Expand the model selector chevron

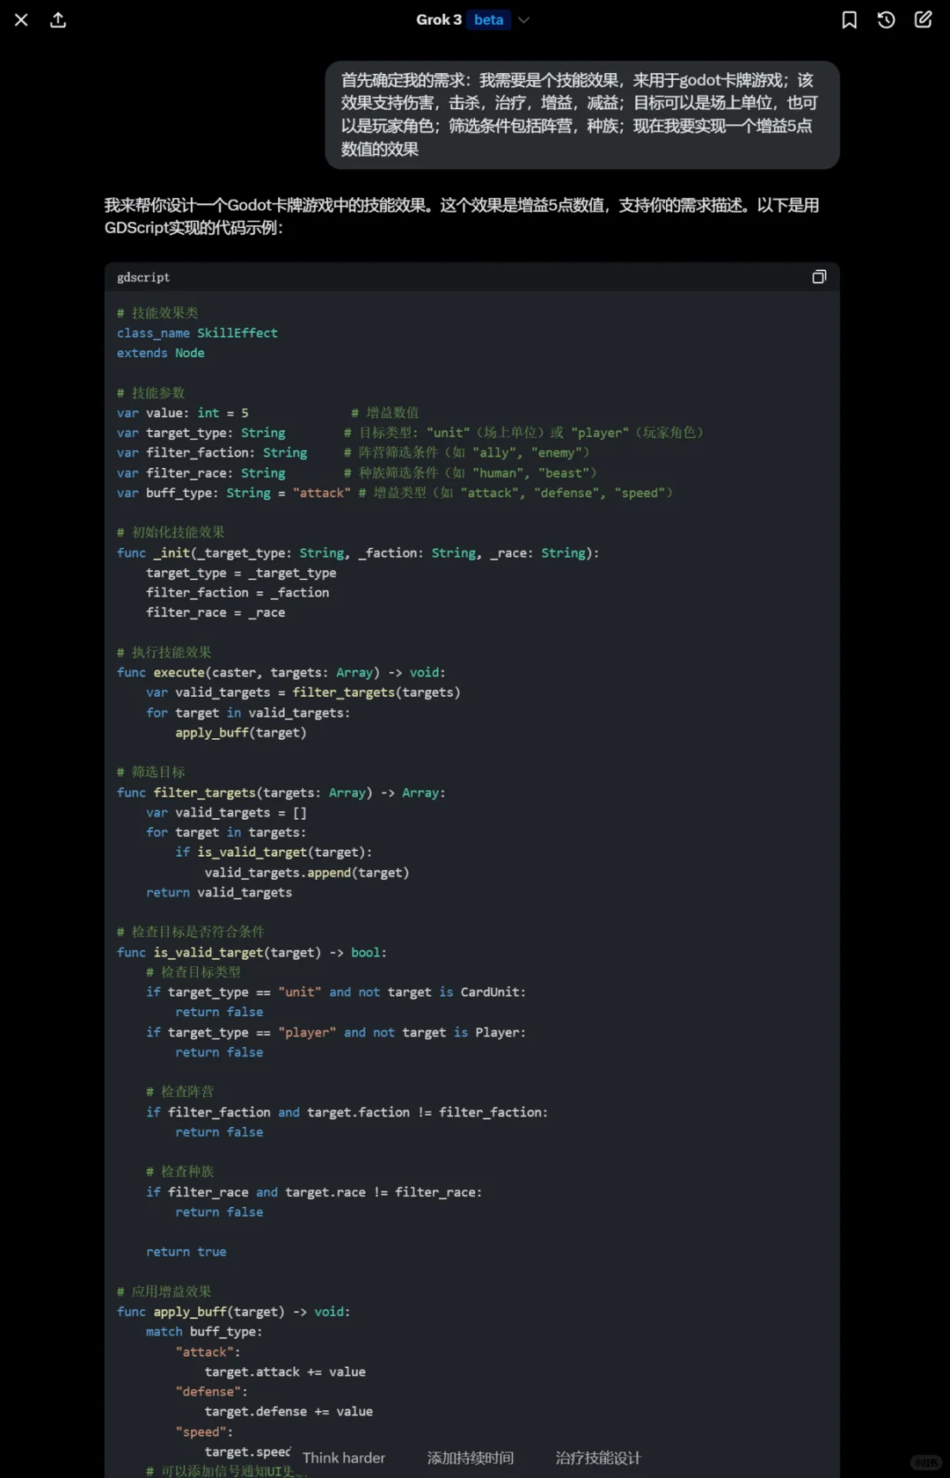pos(524,20)
